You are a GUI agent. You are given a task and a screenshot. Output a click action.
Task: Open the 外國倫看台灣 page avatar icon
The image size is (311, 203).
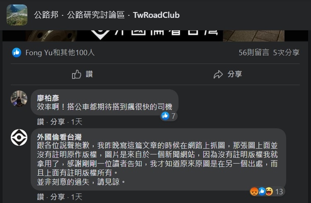coord(19,137)
